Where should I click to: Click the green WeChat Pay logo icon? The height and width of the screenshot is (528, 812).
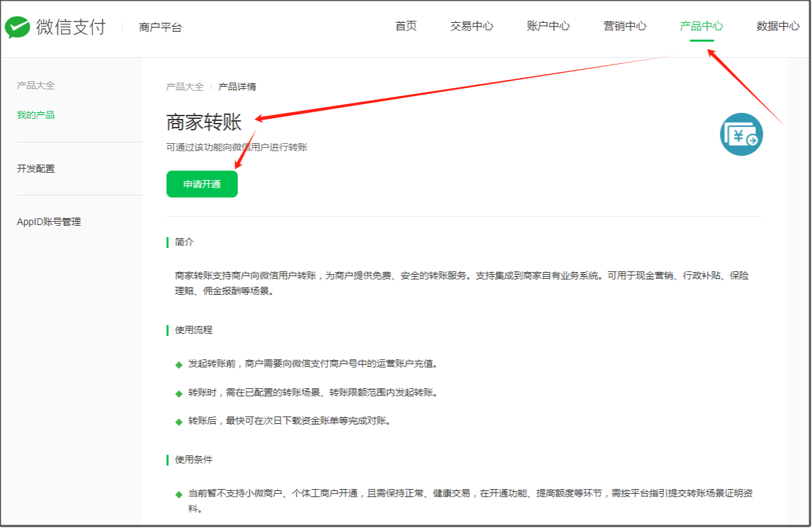[x=17, y=27]
